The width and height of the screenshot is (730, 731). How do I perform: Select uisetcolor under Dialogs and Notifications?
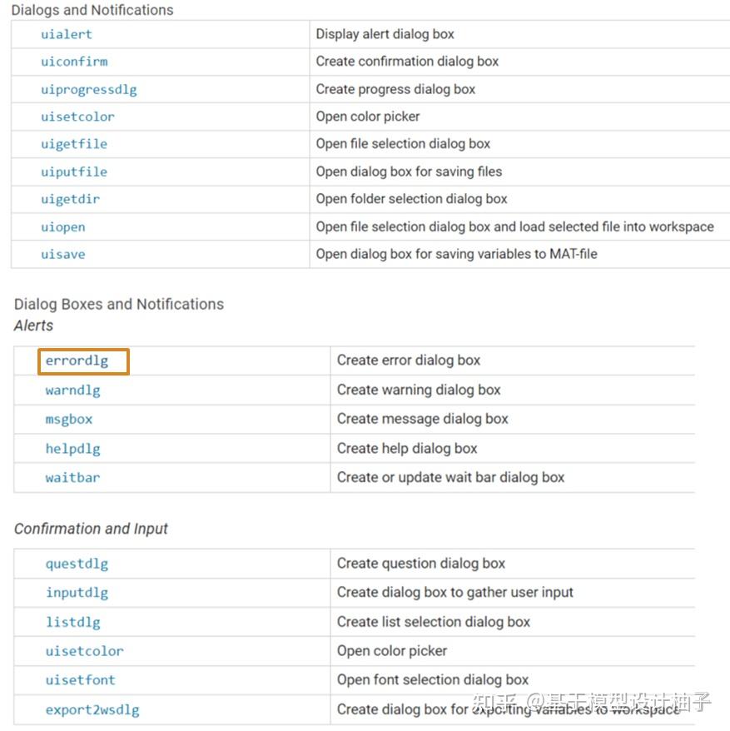point(77,117)
